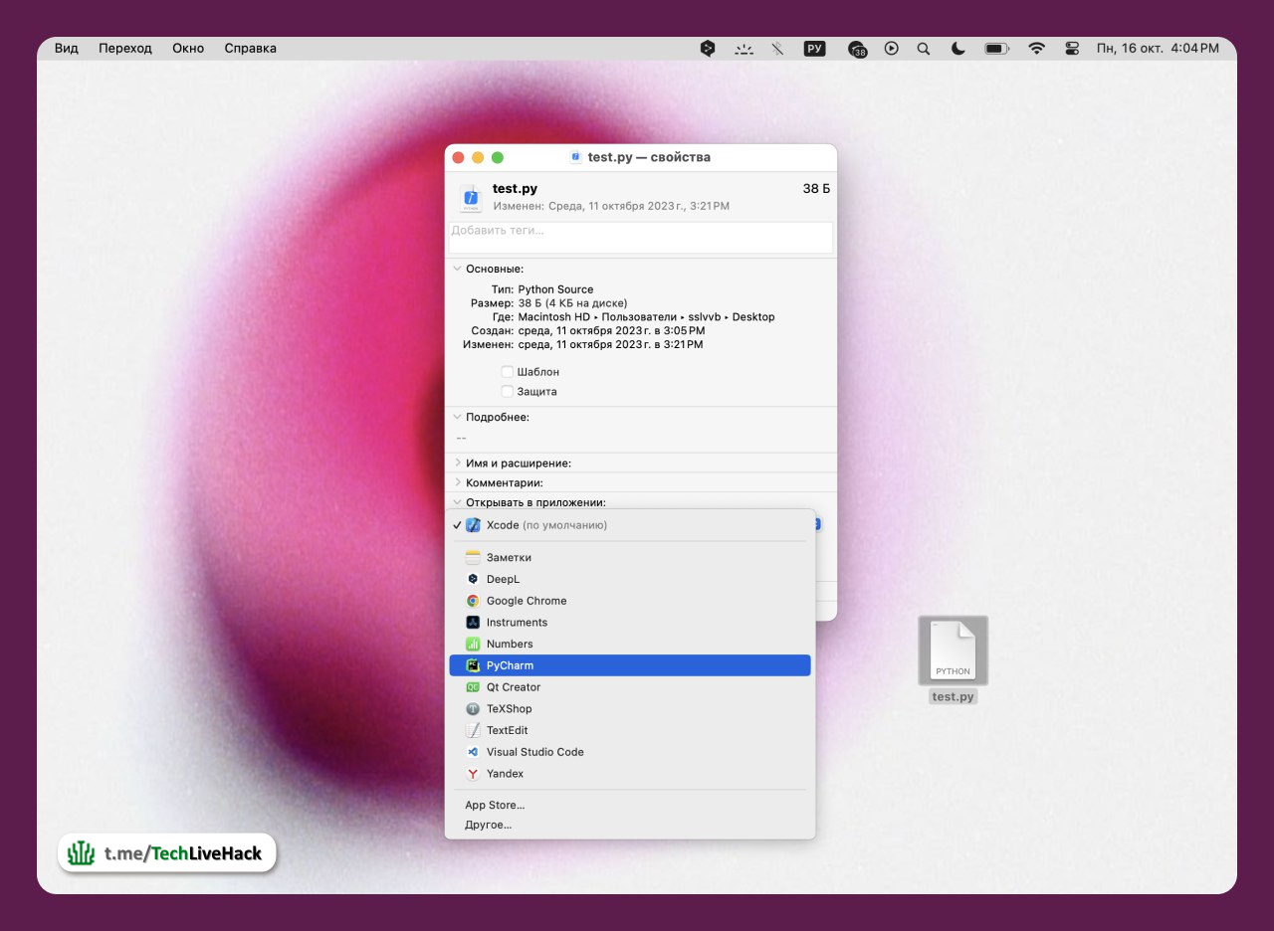Click the green zoom button of info window
The height and width of the screenshot is (931, 1274).
click(498, 157)
